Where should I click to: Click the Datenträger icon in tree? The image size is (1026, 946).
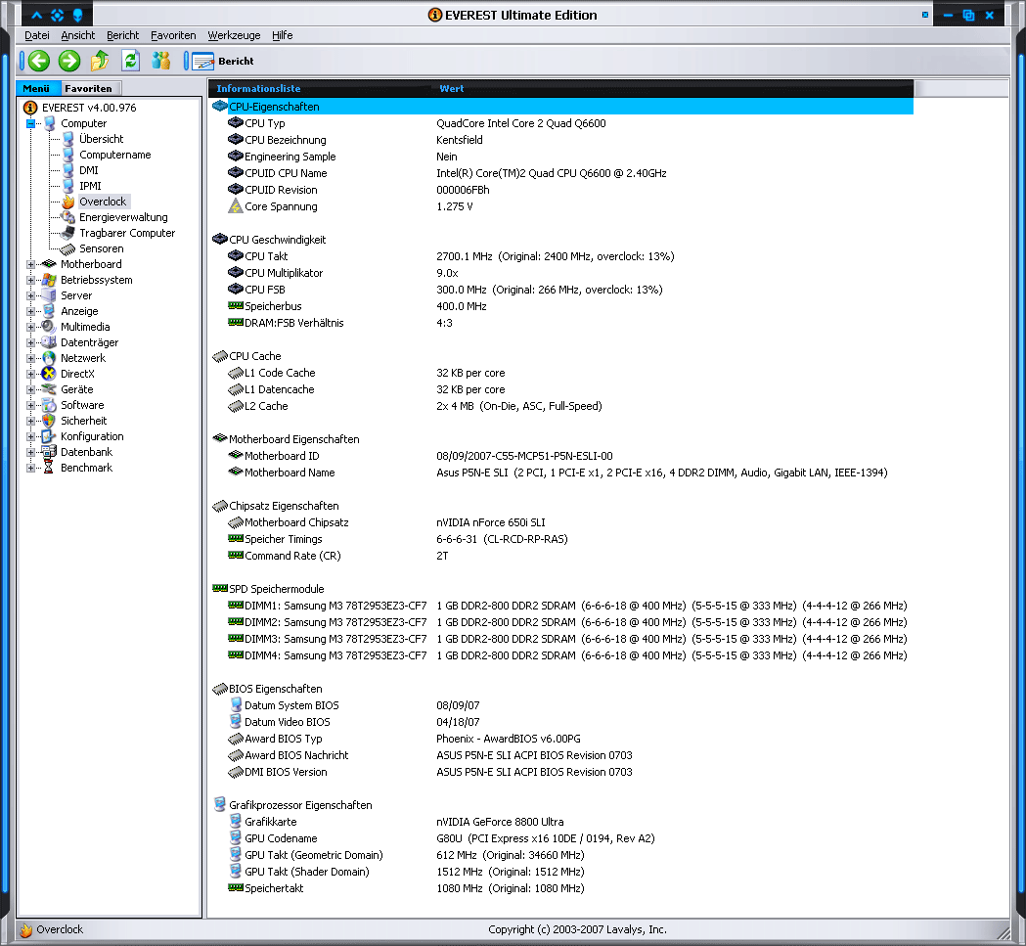pyautogui.click(x=49, y=342)
